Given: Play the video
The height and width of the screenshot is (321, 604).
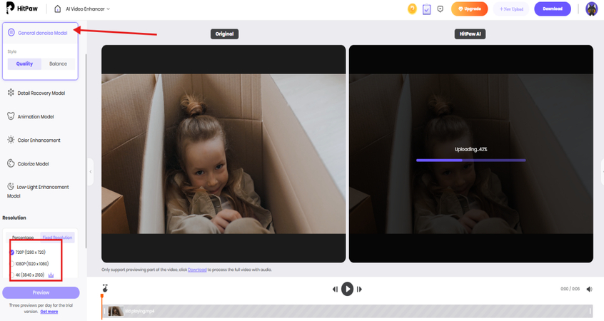Looking at the screenshot, I should 347,289.
